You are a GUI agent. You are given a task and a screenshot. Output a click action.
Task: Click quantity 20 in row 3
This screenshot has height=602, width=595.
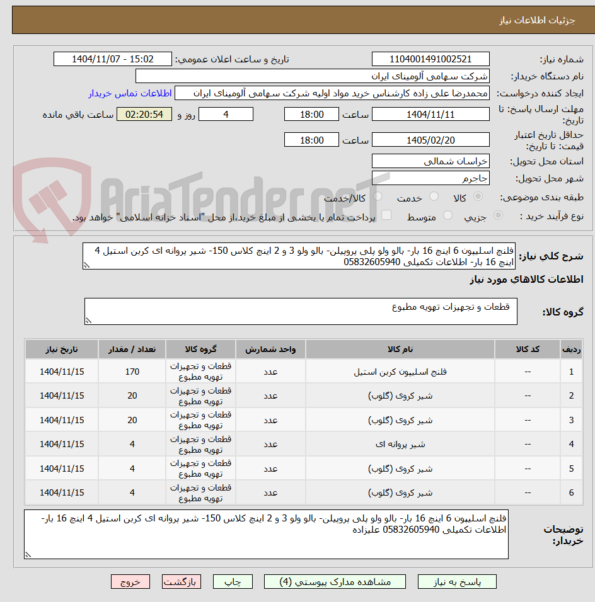[132, 420]
